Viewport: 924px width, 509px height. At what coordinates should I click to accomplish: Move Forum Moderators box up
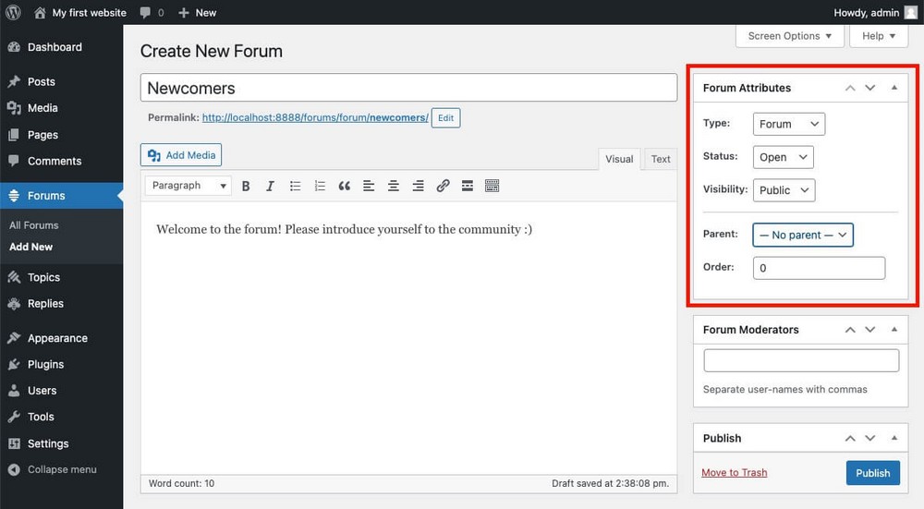[850, 330]
